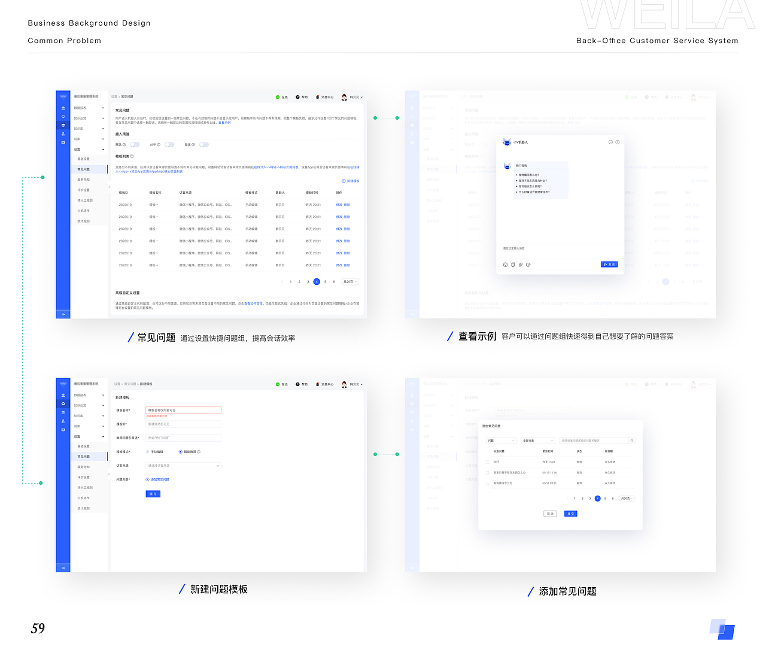766x662 pixels.
Task: Click the 查看示例 link
Action: tap(224, 123)
